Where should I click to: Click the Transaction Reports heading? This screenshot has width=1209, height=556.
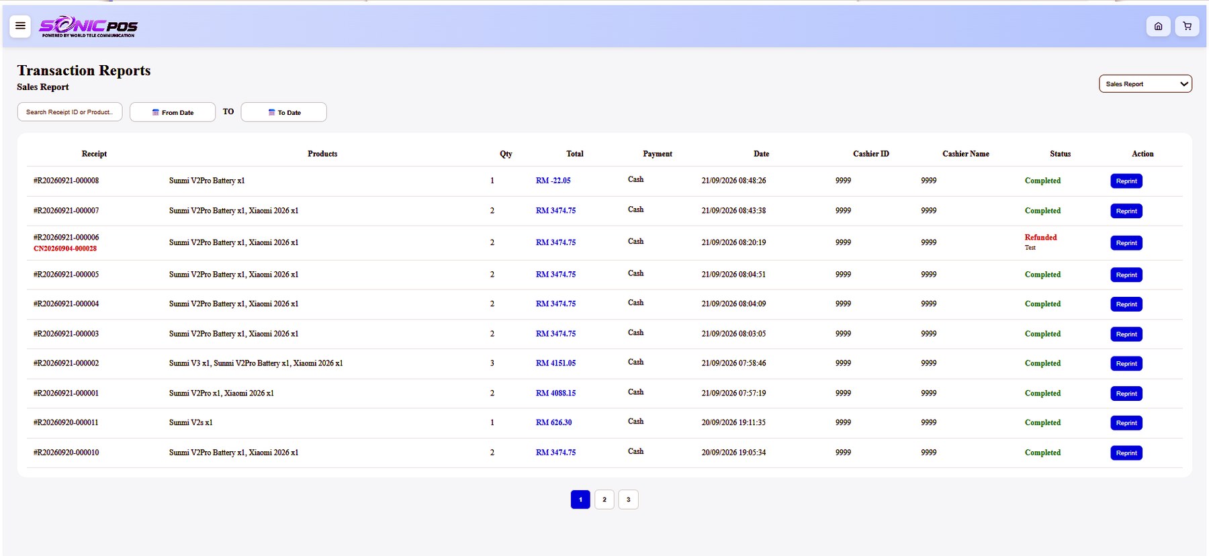[x=84, y=71]
